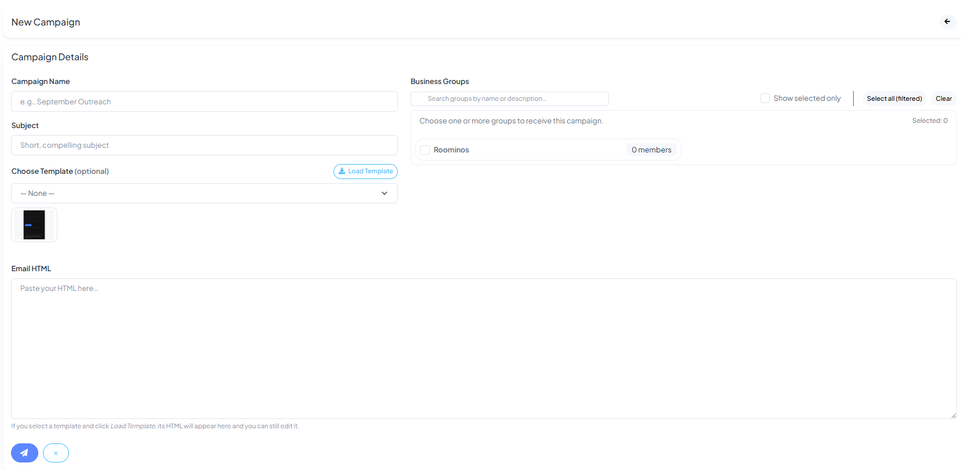This screenshot has height=470, width=961.
Task: Enable Show selected only checkbox
Action: (x=765, y=99)
